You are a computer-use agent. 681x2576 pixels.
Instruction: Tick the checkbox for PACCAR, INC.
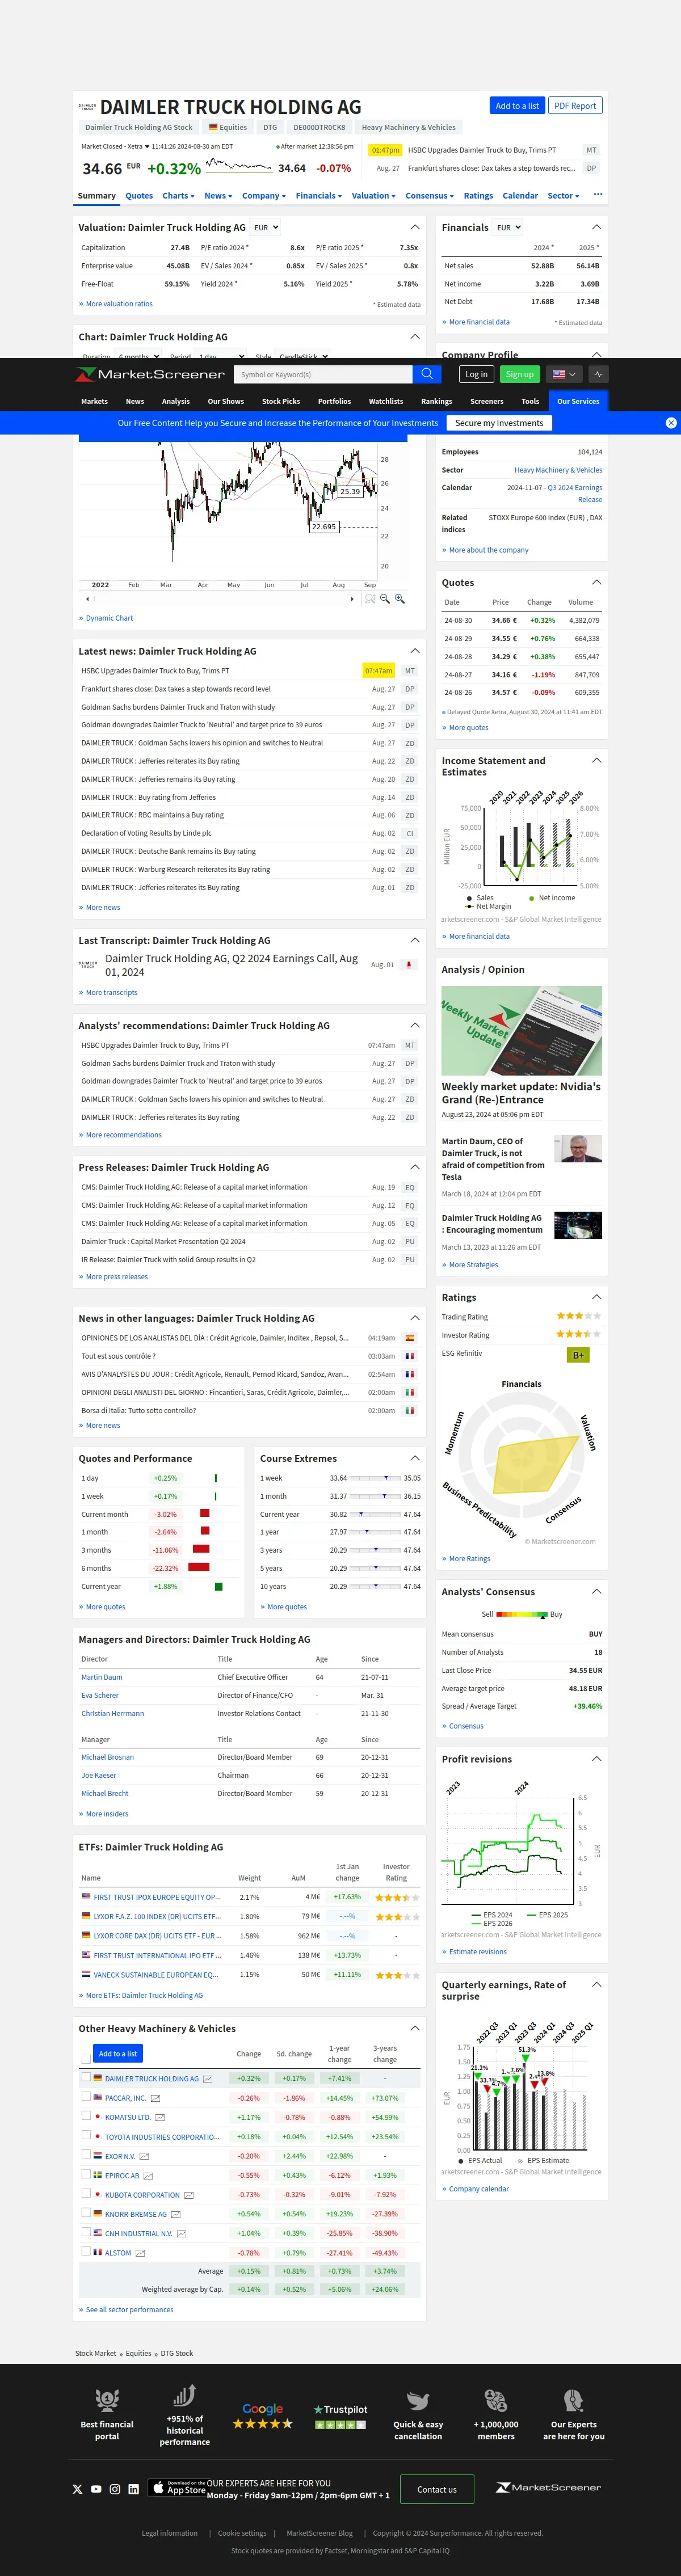pyautogui.click(x=86, y=2096)
